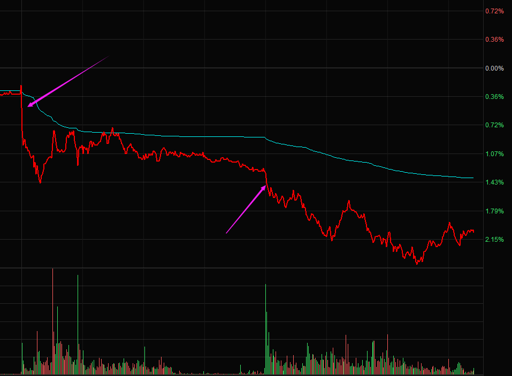Screen dimensions: 512x376
Task: Click the green 0.72% axis label
Action: (x=494, y=125)
